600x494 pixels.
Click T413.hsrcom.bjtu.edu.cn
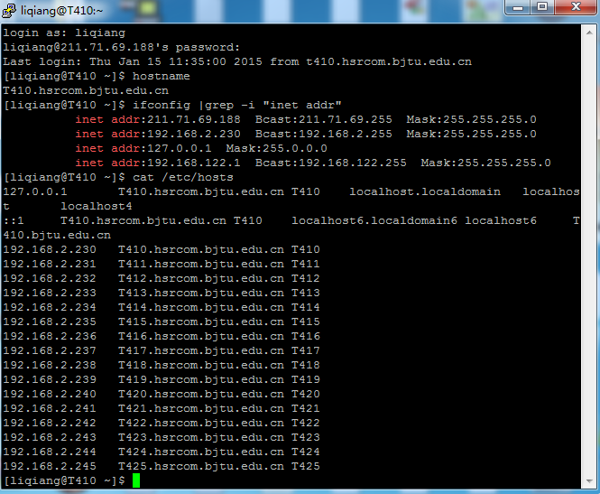pyautogui.click(x=201, y=293)
